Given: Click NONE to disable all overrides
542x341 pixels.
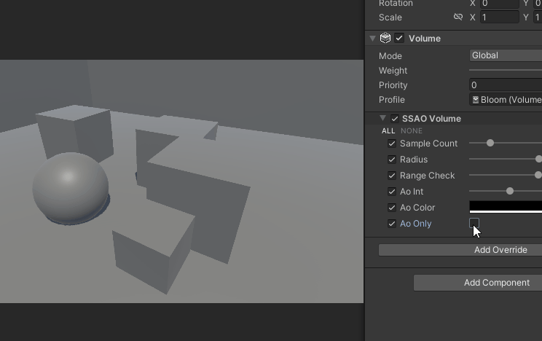Looking at the screenshot, I should (412, 131).
